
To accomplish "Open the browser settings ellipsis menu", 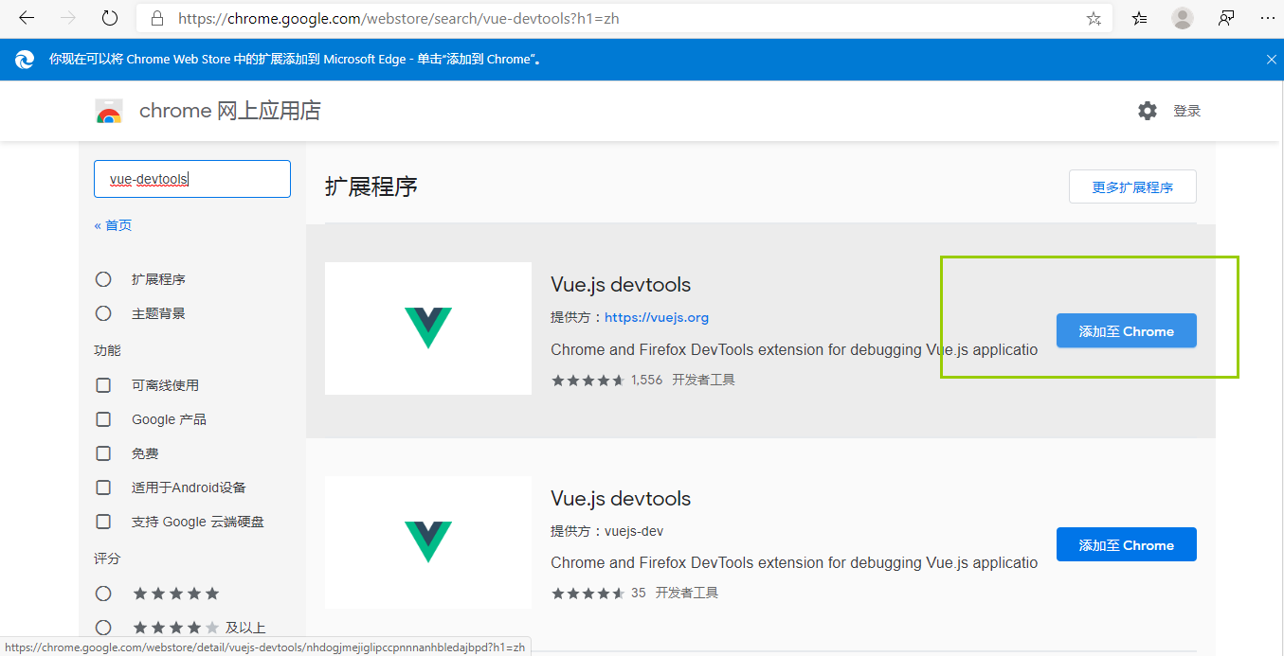I will [x=1268, y=18].
